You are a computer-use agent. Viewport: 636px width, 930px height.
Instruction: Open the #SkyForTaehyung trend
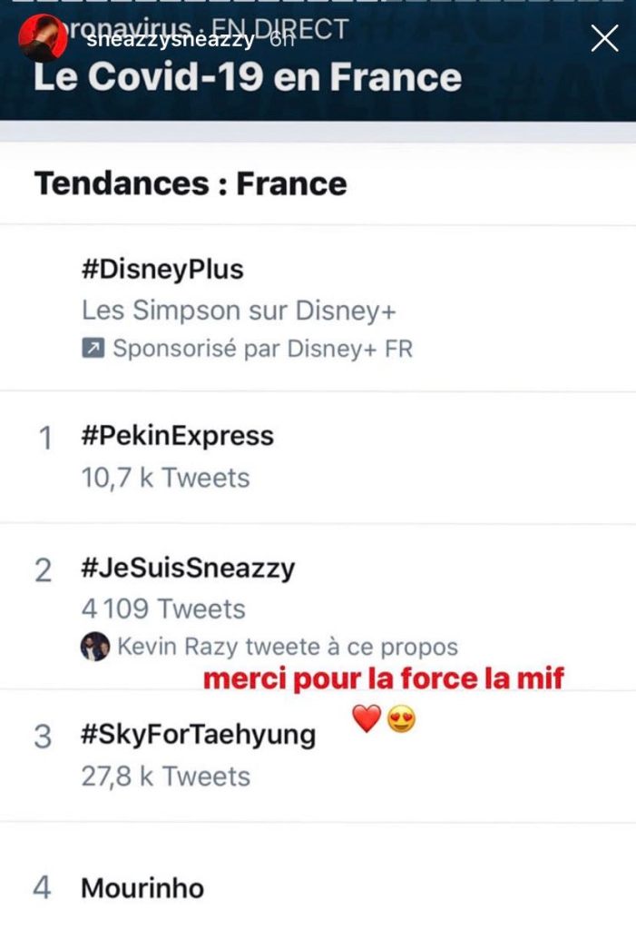pos(198,735)
